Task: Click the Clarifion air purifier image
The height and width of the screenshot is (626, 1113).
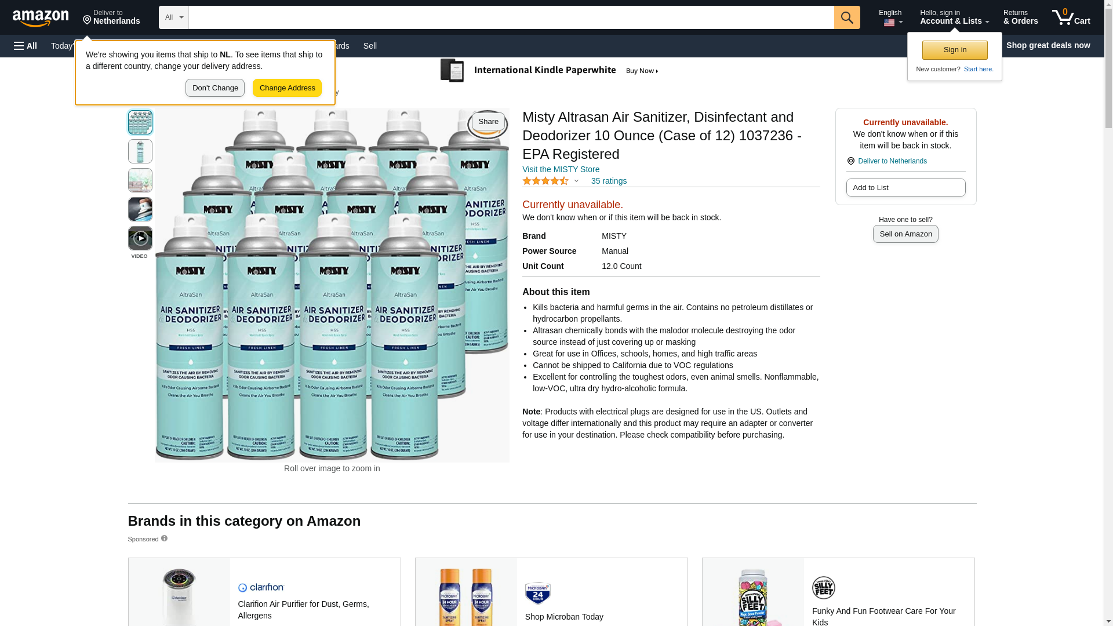Action: point(179,594)
